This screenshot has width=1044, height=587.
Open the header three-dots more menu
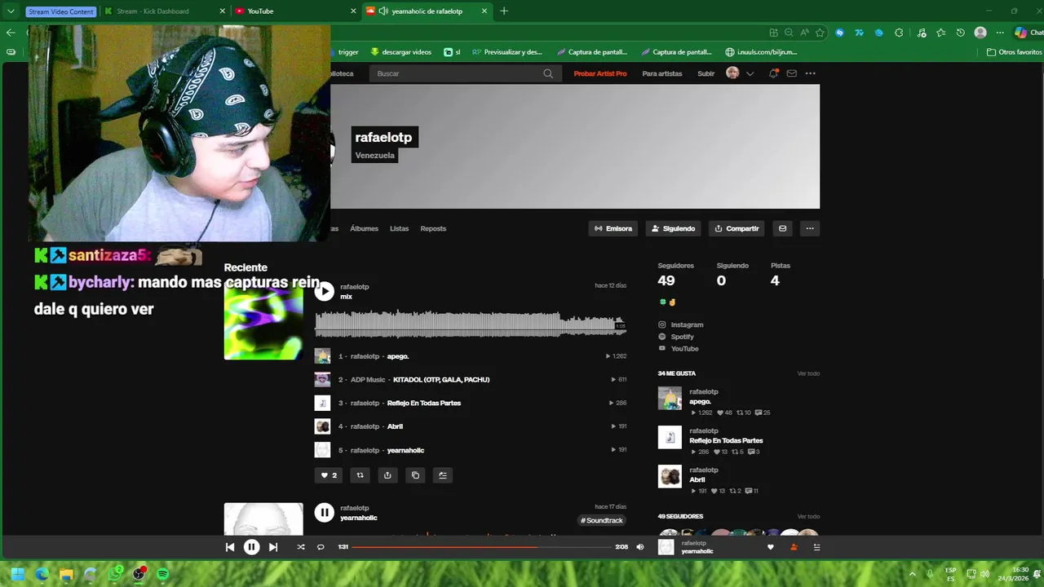tap(810, 73)
